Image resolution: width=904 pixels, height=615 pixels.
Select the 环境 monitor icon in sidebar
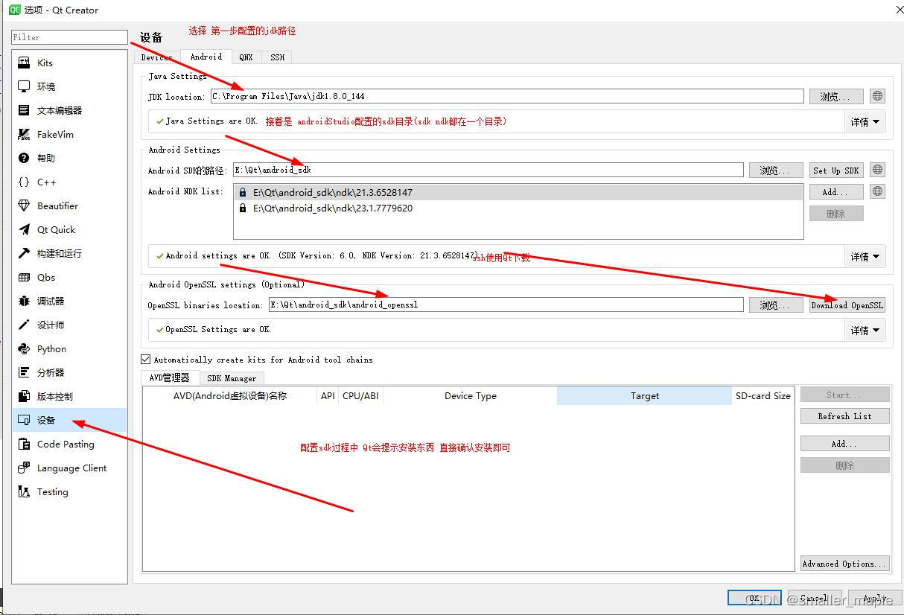pos(24,87)
